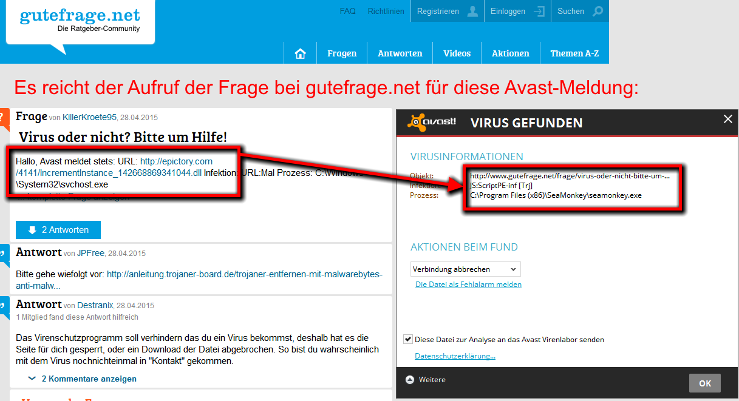Screen dimensions: 739x401
Task: Click the quote badge beside Destranix's answer
Action: coord(4,307)
